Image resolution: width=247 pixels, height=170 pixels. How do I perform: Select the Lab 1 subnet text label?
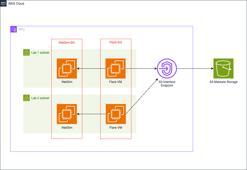(x=40, y=53)
